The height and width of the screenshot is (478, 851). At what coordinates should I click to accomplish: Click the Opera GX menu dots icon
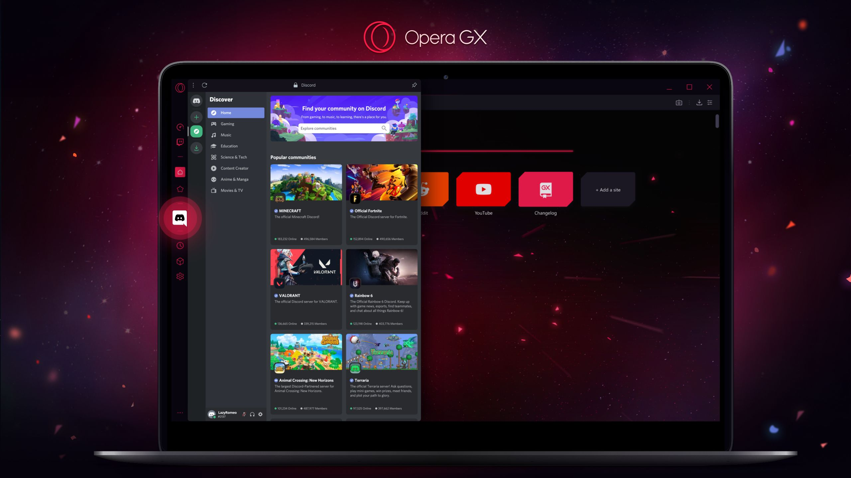coord(193,85)
